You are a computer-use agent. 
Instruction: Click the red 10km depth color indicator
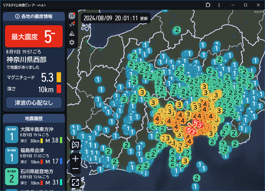[59, 89]
